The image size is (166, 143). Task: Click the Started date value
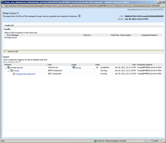click(x=136, y=19)
